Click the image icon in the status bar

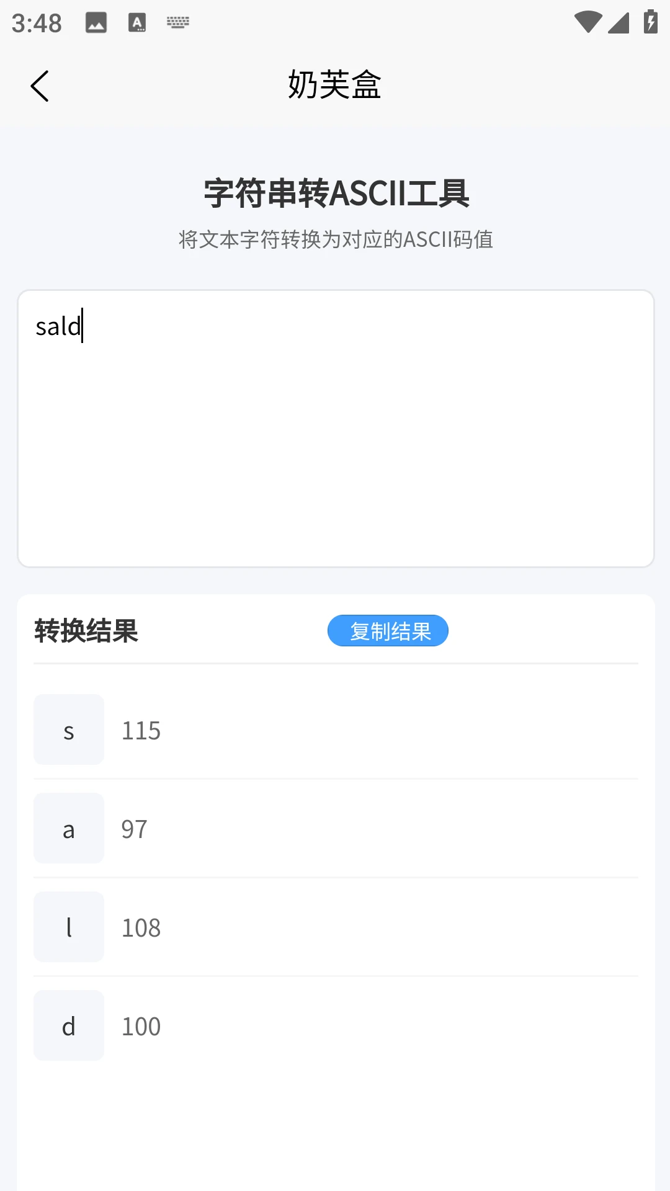pyautogui.click(x=96, y=24)
